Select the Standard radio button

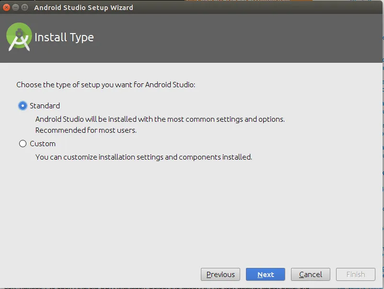point(23,106)
